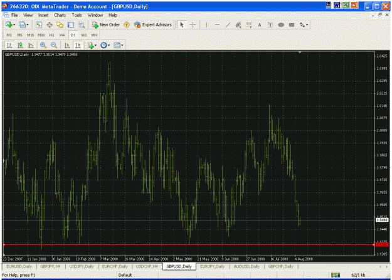Open the Data Window crosshair-target icon

(50, 24)
